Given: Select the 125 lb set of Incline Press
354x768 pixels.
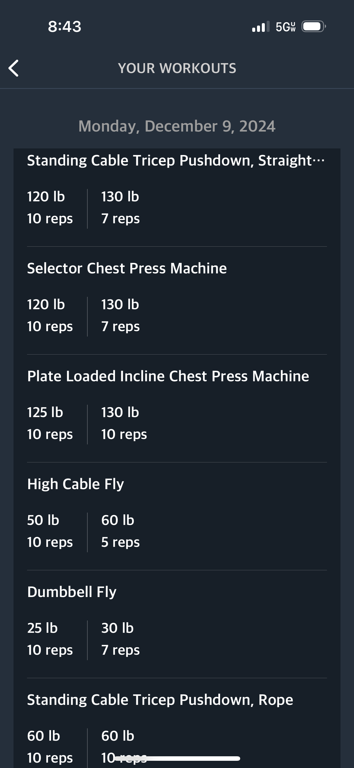Looking at the screenshot, I should point(50,423).
